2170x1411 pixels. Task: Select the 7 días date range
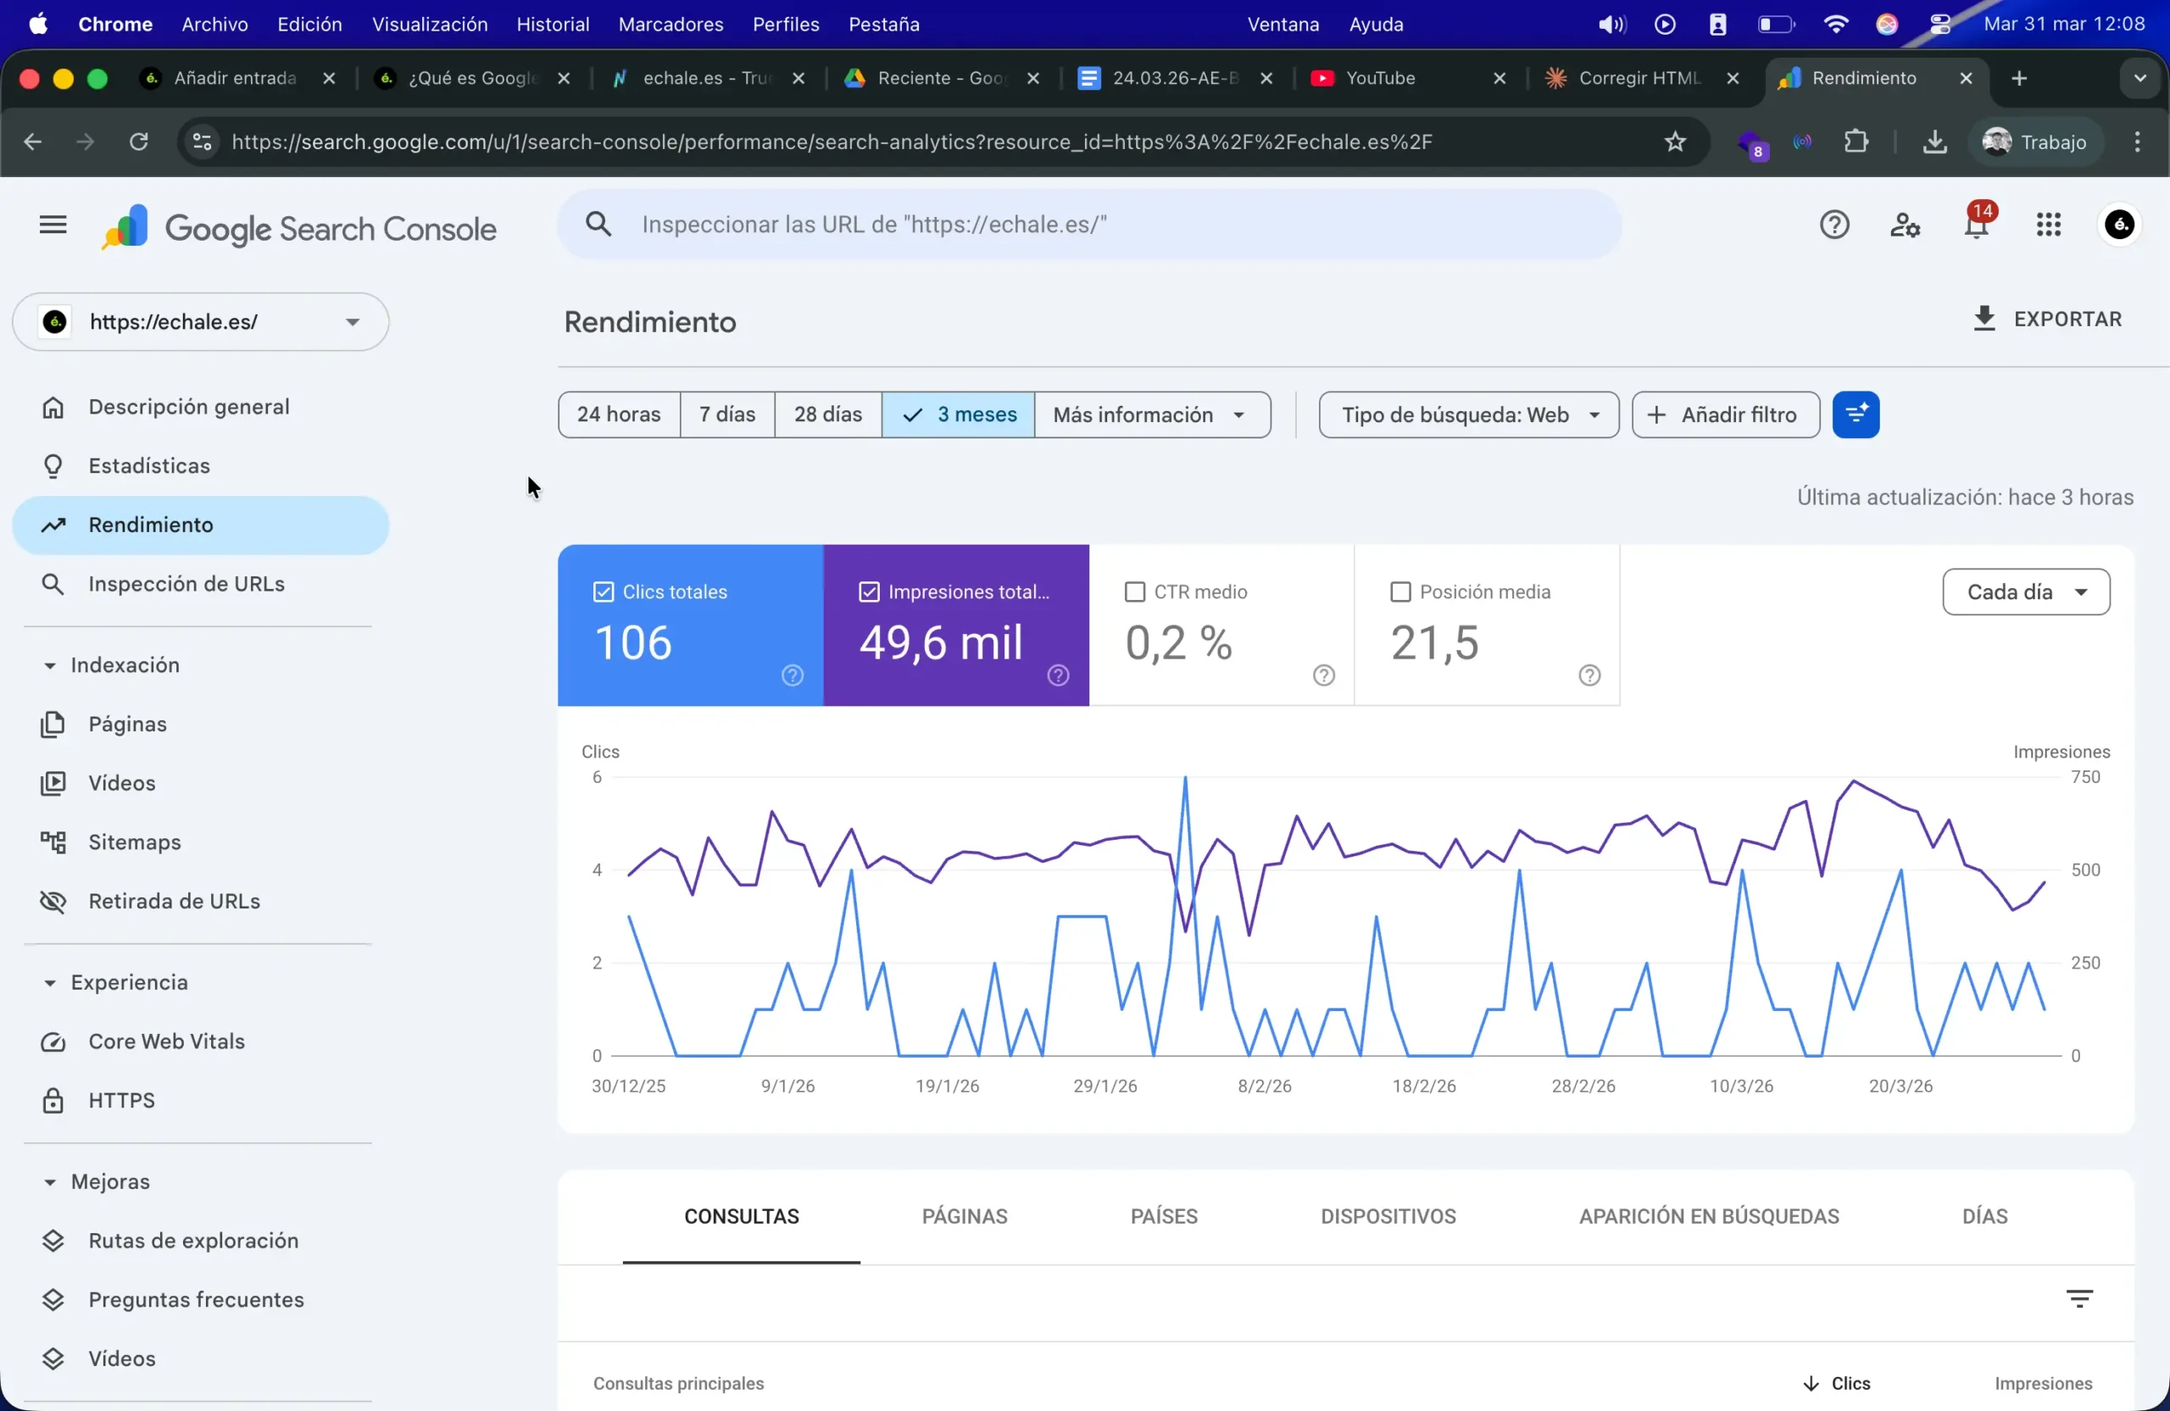click(726, 414)
